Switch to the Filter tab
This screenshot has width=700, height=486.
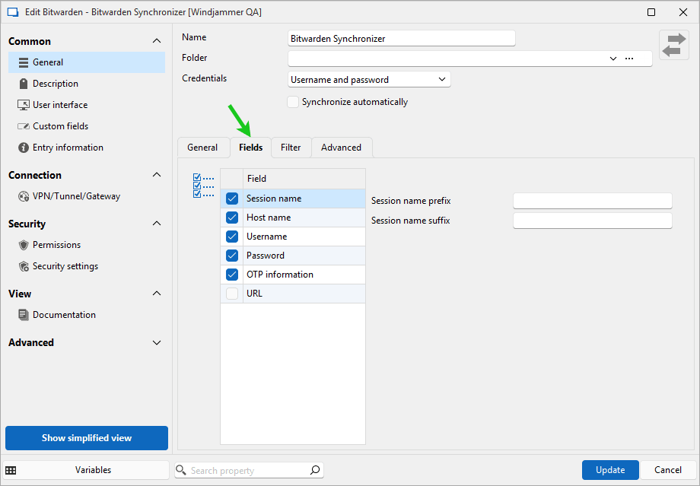point(291,148)
